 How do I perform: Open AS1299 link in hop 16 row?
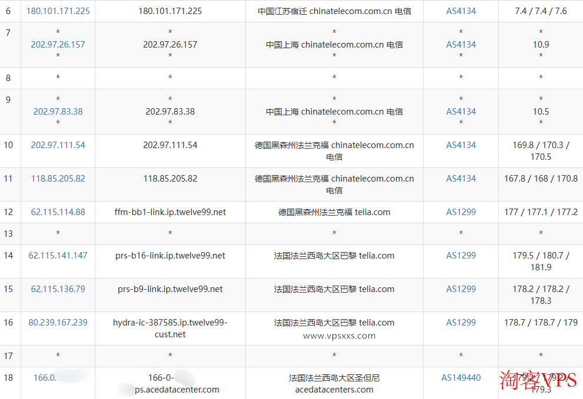point(461,323)
